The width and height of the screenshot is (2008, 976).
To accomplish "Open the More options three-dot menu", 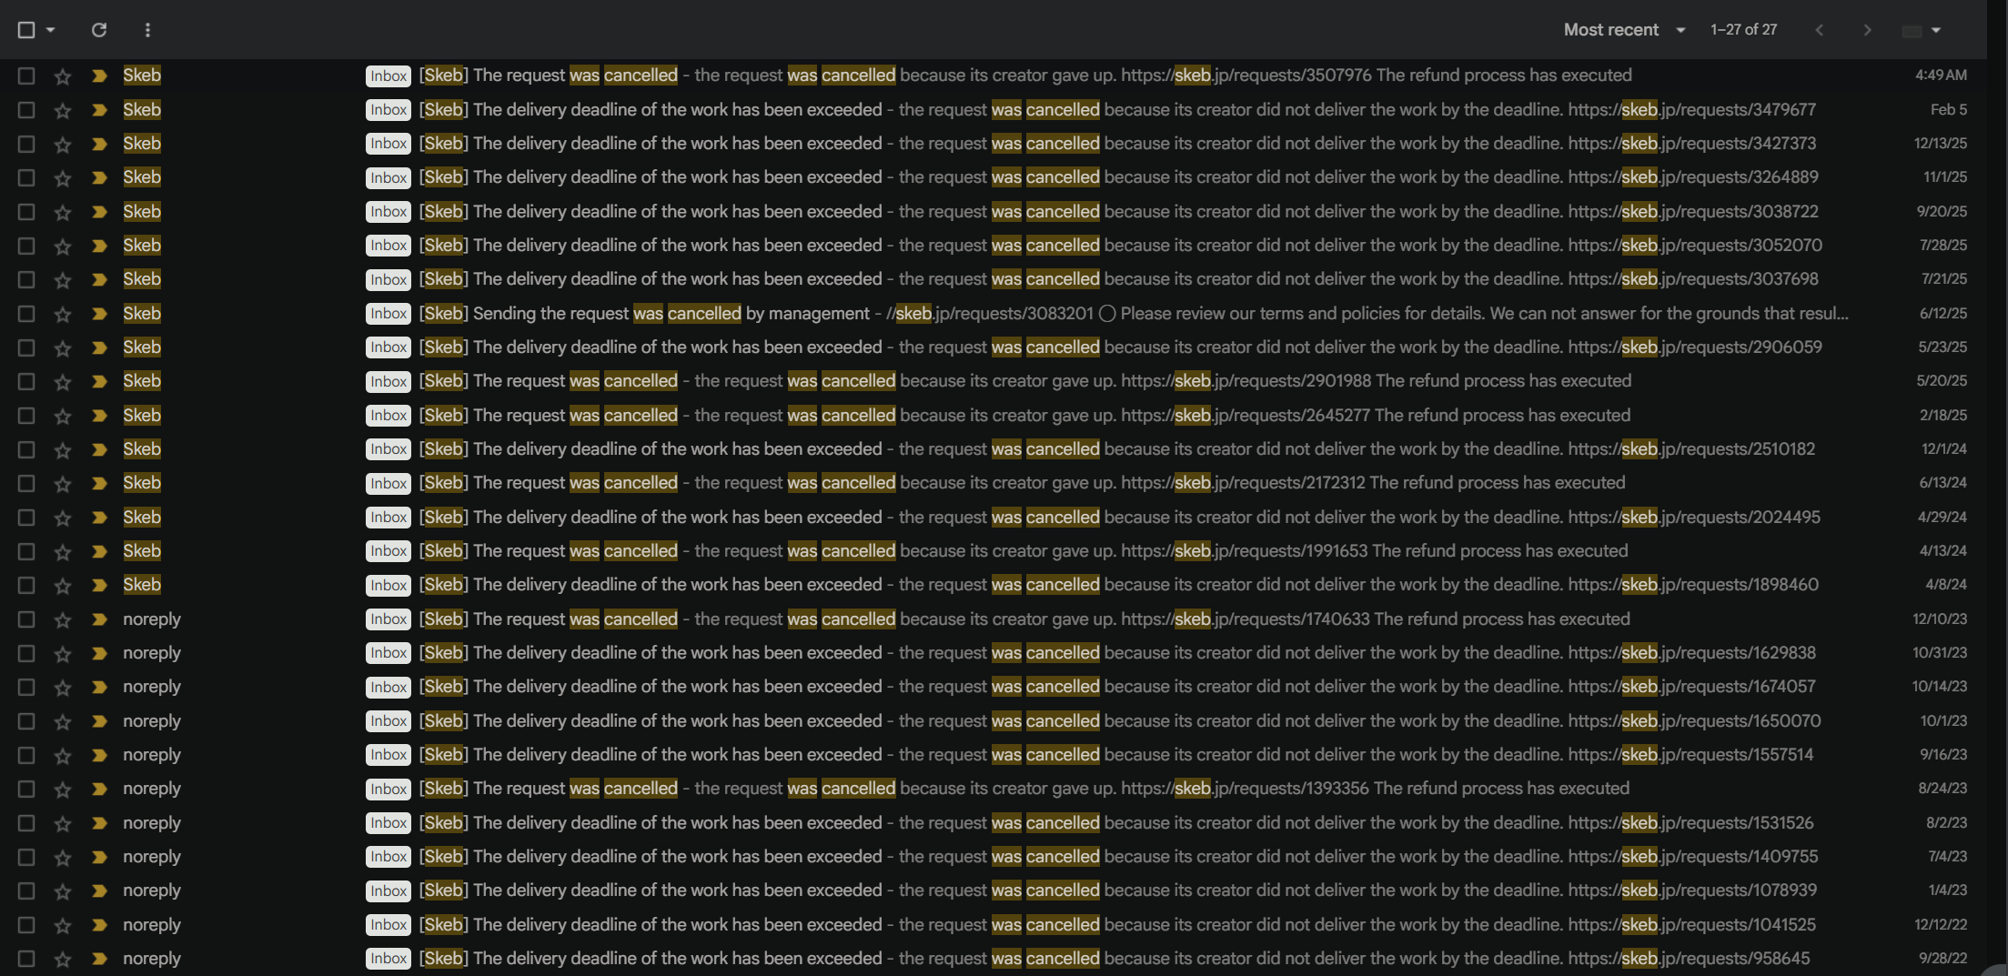I will point(147,30).
